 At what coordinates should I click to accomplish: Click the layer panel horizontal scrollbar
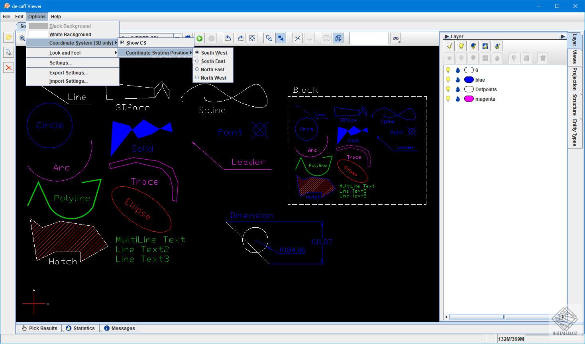coord(504,317)
